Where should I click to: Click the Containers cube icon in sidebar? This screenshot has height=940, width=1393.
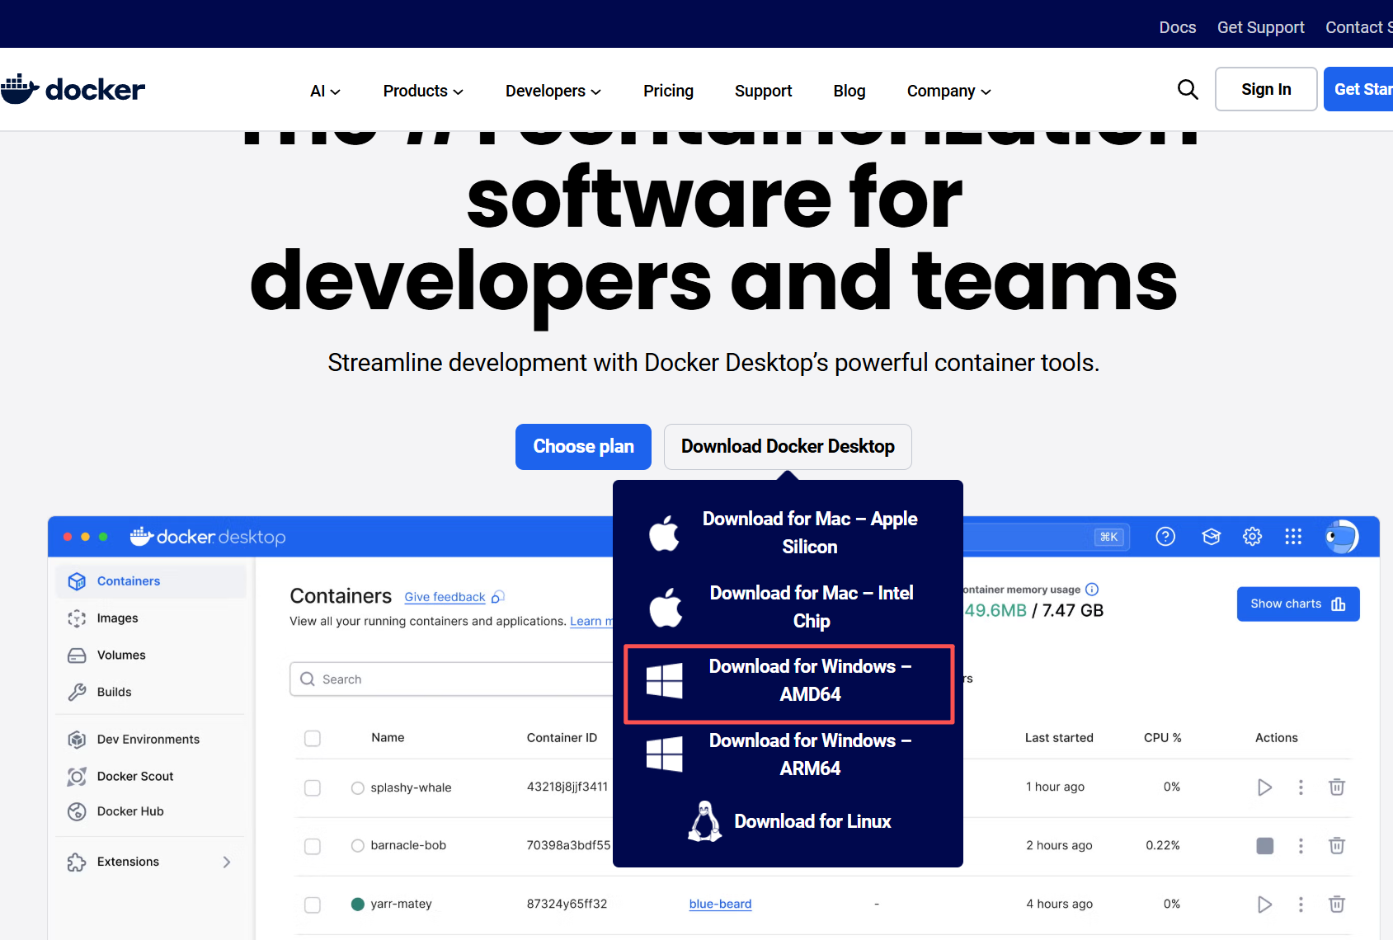point(77,581)
